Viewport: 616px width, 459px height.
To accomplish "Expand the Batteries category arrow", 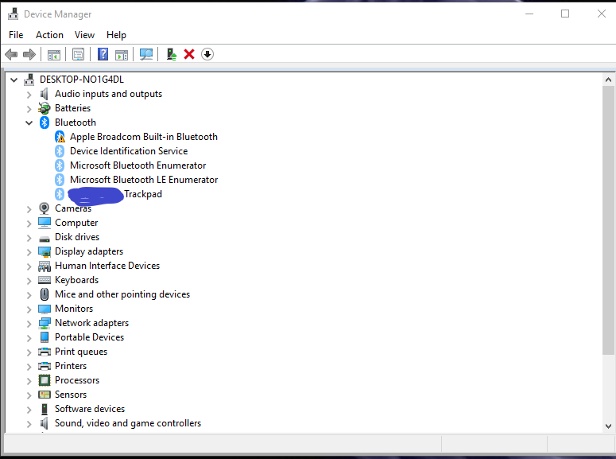I will click(x=29, y=108).
